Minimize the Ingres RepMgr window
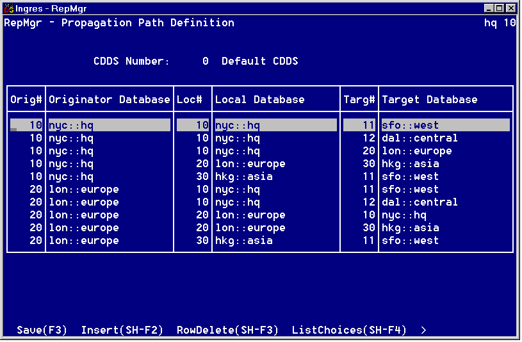The height and width of the screenshot is (342, 522). click(x=490, y=8)
